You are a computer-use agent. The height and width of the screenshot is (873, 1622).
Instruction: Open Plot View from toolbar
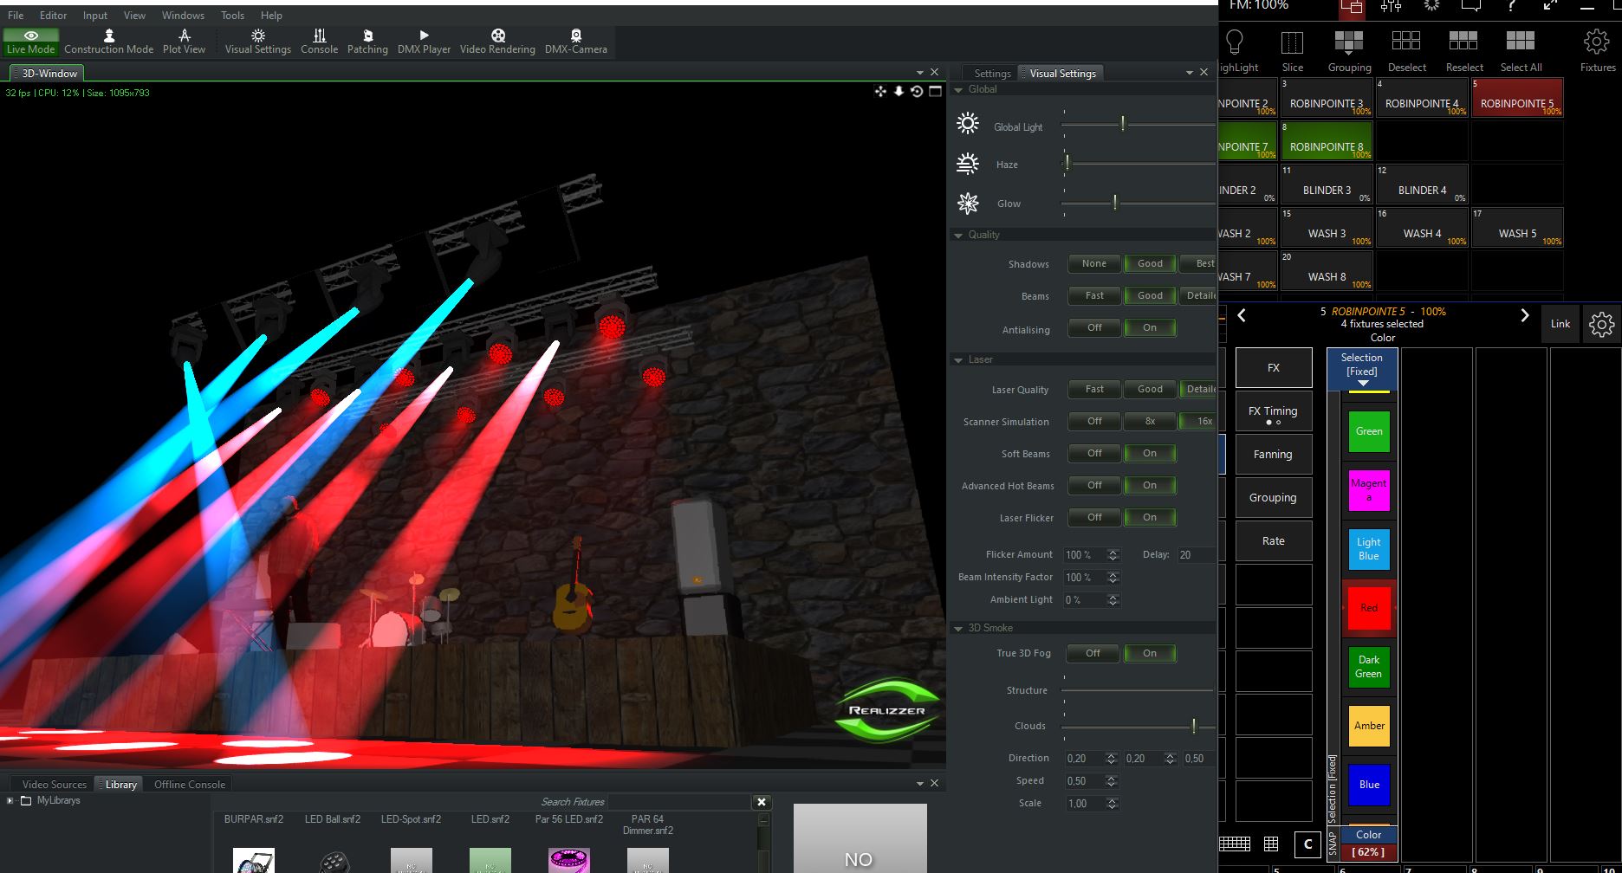tap(184, 41)
